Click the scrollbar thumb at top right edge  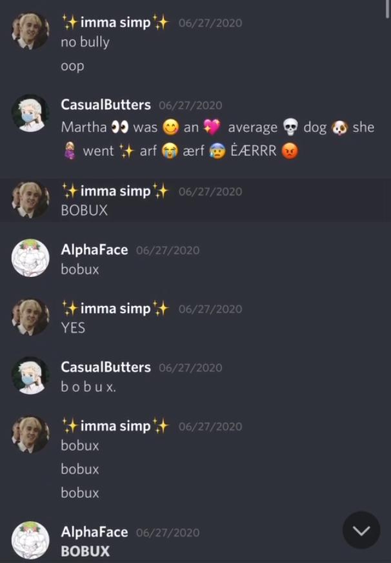387,8
